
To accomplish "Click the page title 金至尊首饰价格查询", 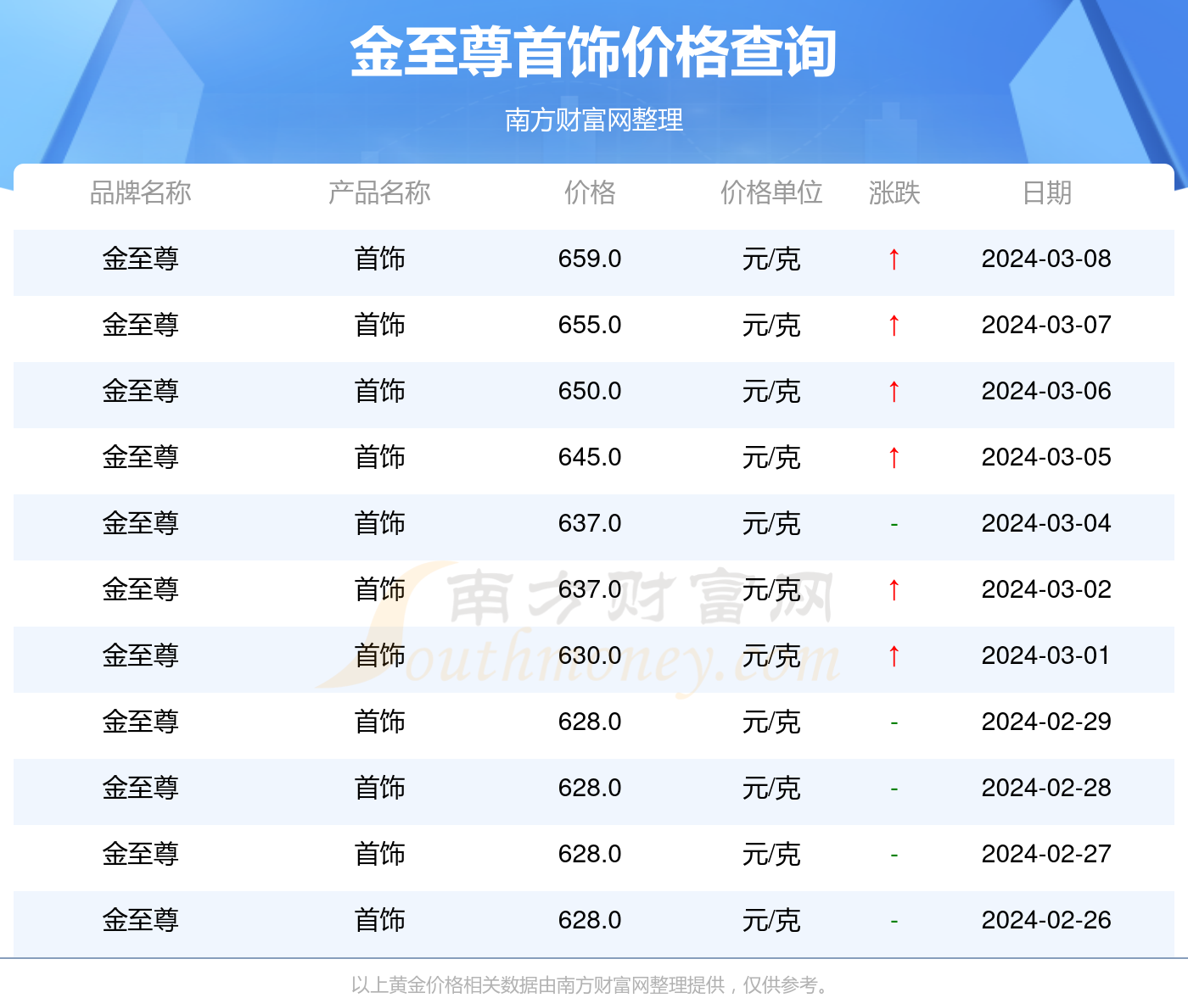I will [594, 53].
